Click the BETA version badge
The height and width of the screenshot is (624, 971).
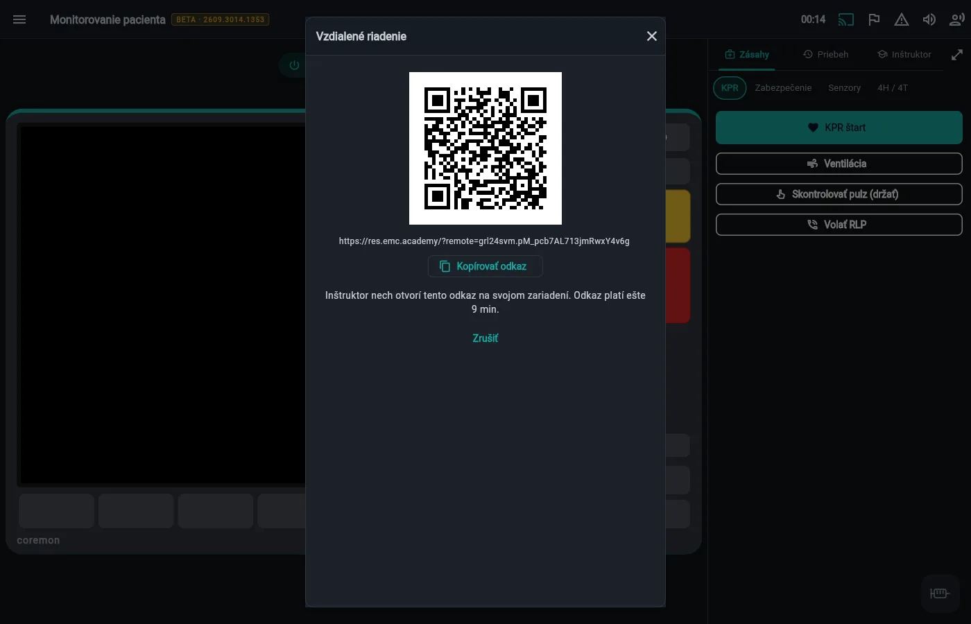click(221, 19)
